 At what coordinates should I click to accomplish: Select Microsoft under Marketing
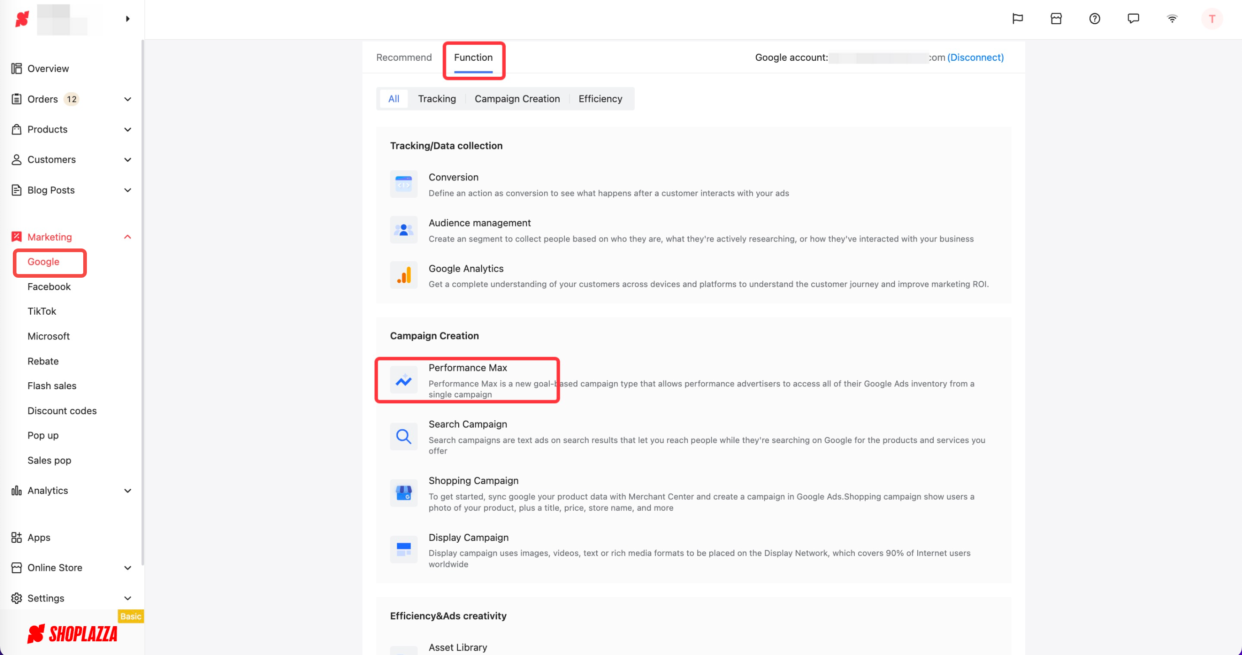48,336
